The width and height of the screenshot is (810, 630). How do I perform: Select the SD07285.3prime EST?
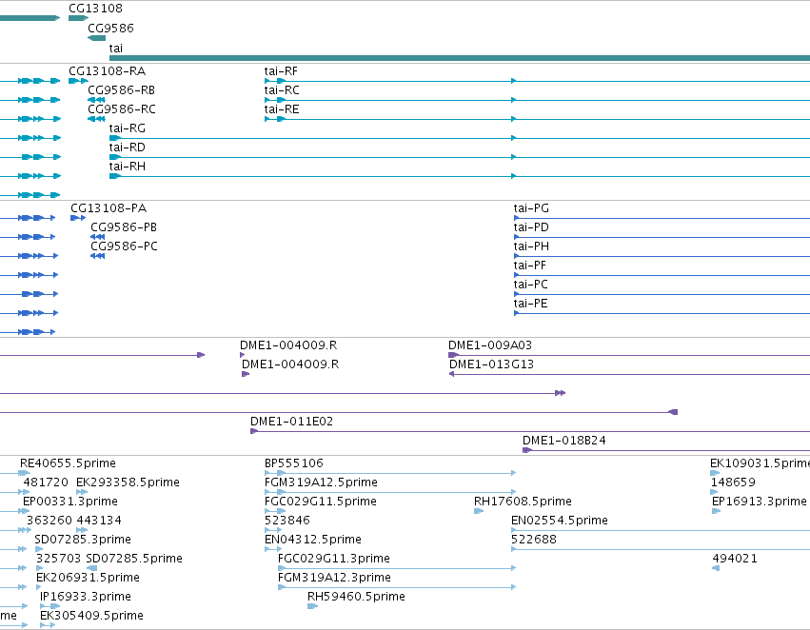click(x=83, y=540)
